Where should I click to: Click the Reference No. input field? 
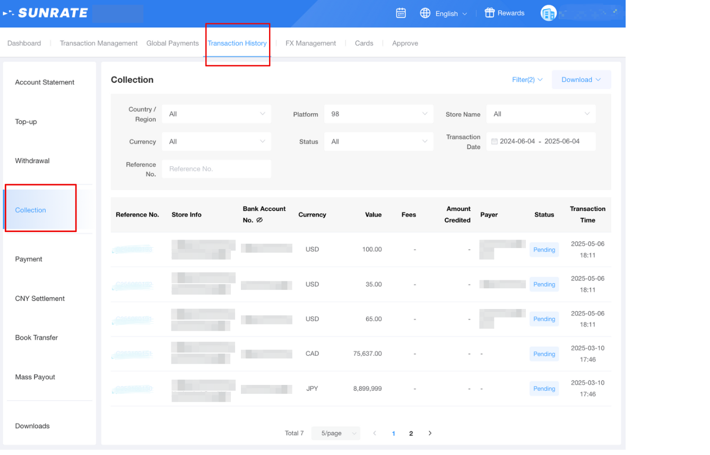217,169
